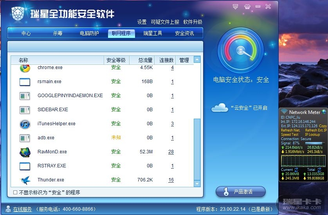
Task: Click the adb.exe program icon
Action: pyautogui.click(x=25, y=138)
